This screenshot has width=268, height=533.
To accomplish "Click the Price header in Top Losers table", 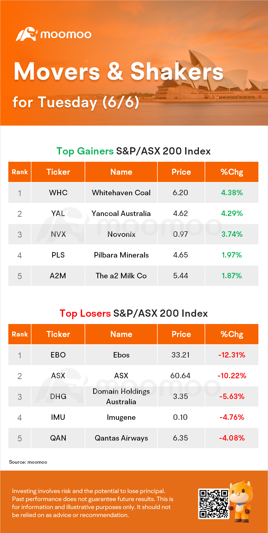I will (x=181, y=334).
